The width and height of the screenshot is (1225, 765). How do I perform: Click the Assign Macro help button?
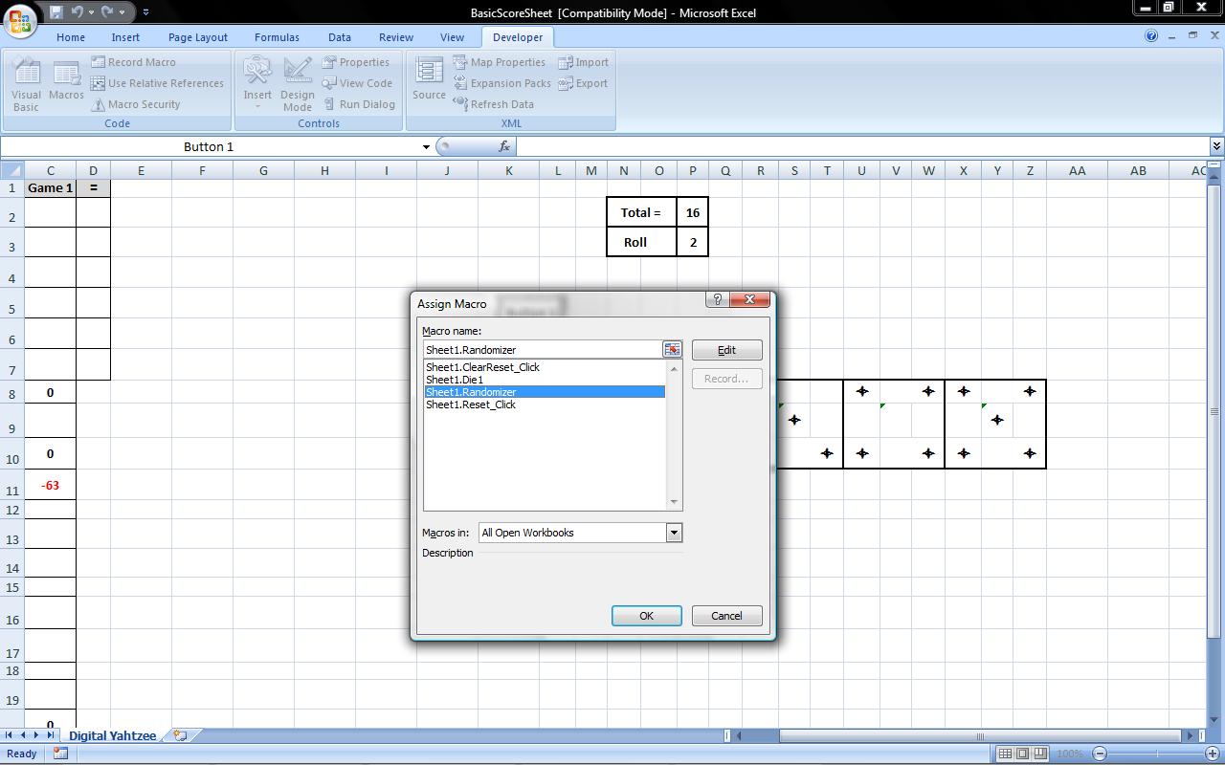point(717,299)
